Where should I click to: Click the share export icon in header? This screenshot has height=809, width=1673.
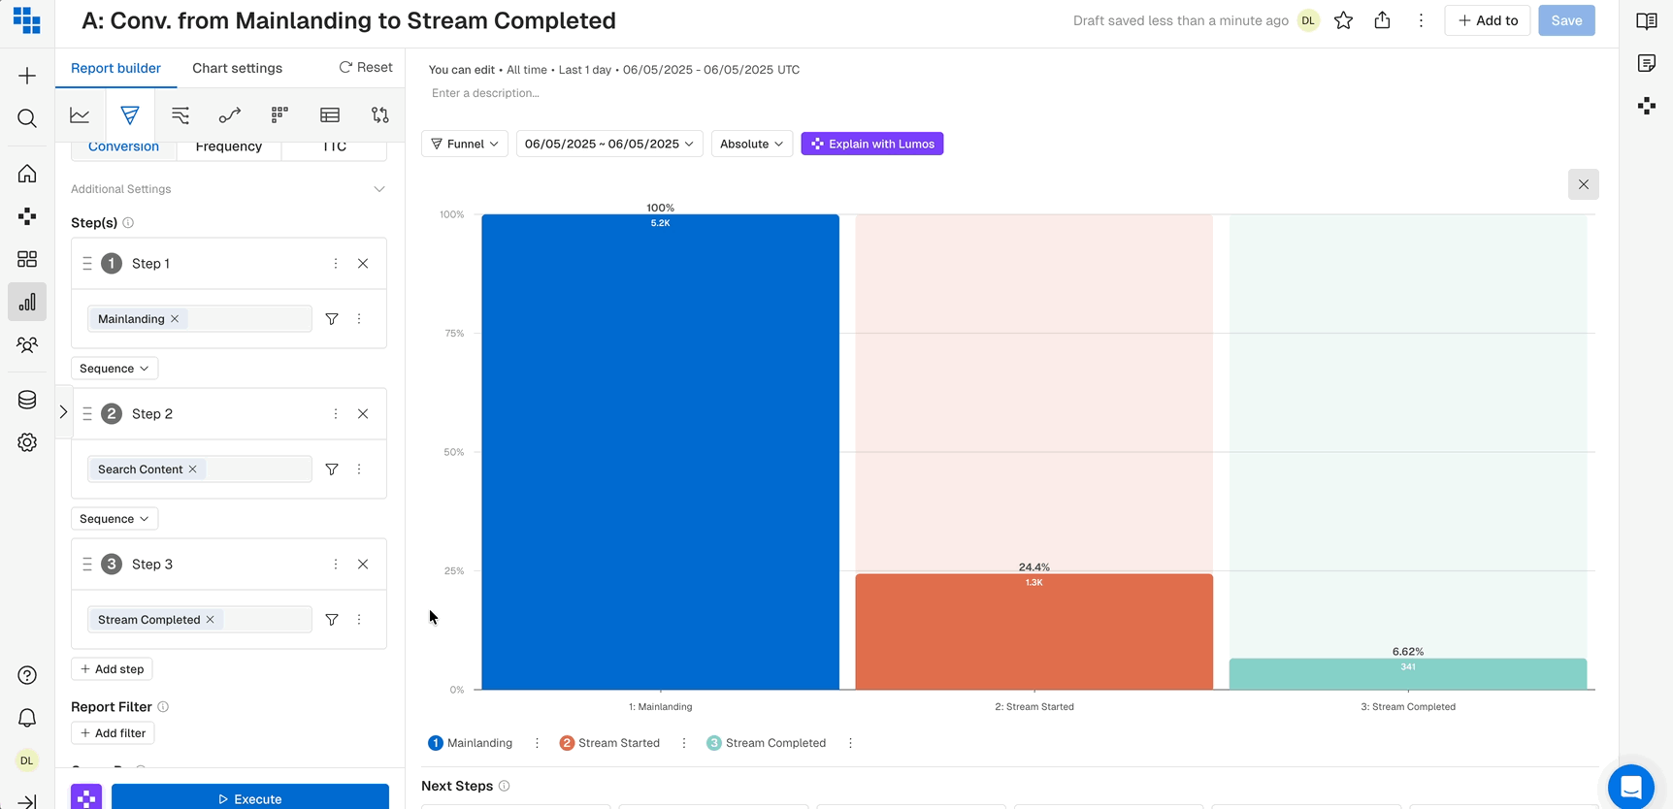[x=1383, y=20]
